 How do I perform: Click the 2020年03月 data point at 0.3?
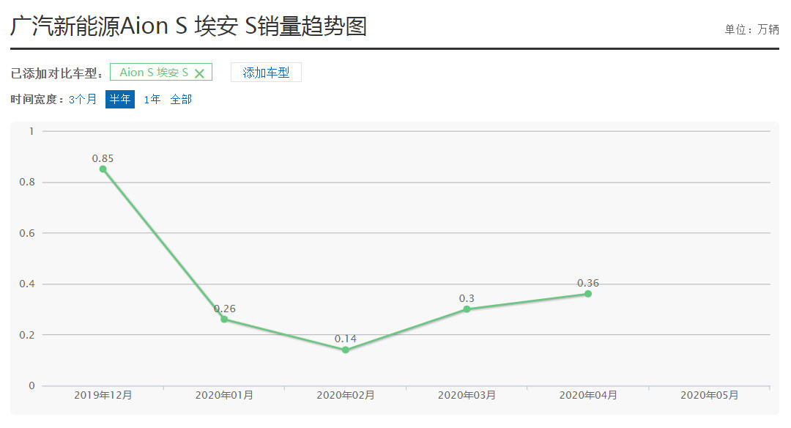[467, 309]
